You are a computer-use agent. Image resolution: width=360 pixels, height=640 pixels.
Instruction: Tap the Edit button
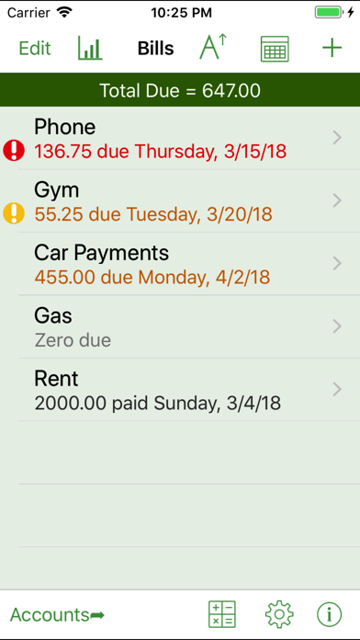[35, 49]
